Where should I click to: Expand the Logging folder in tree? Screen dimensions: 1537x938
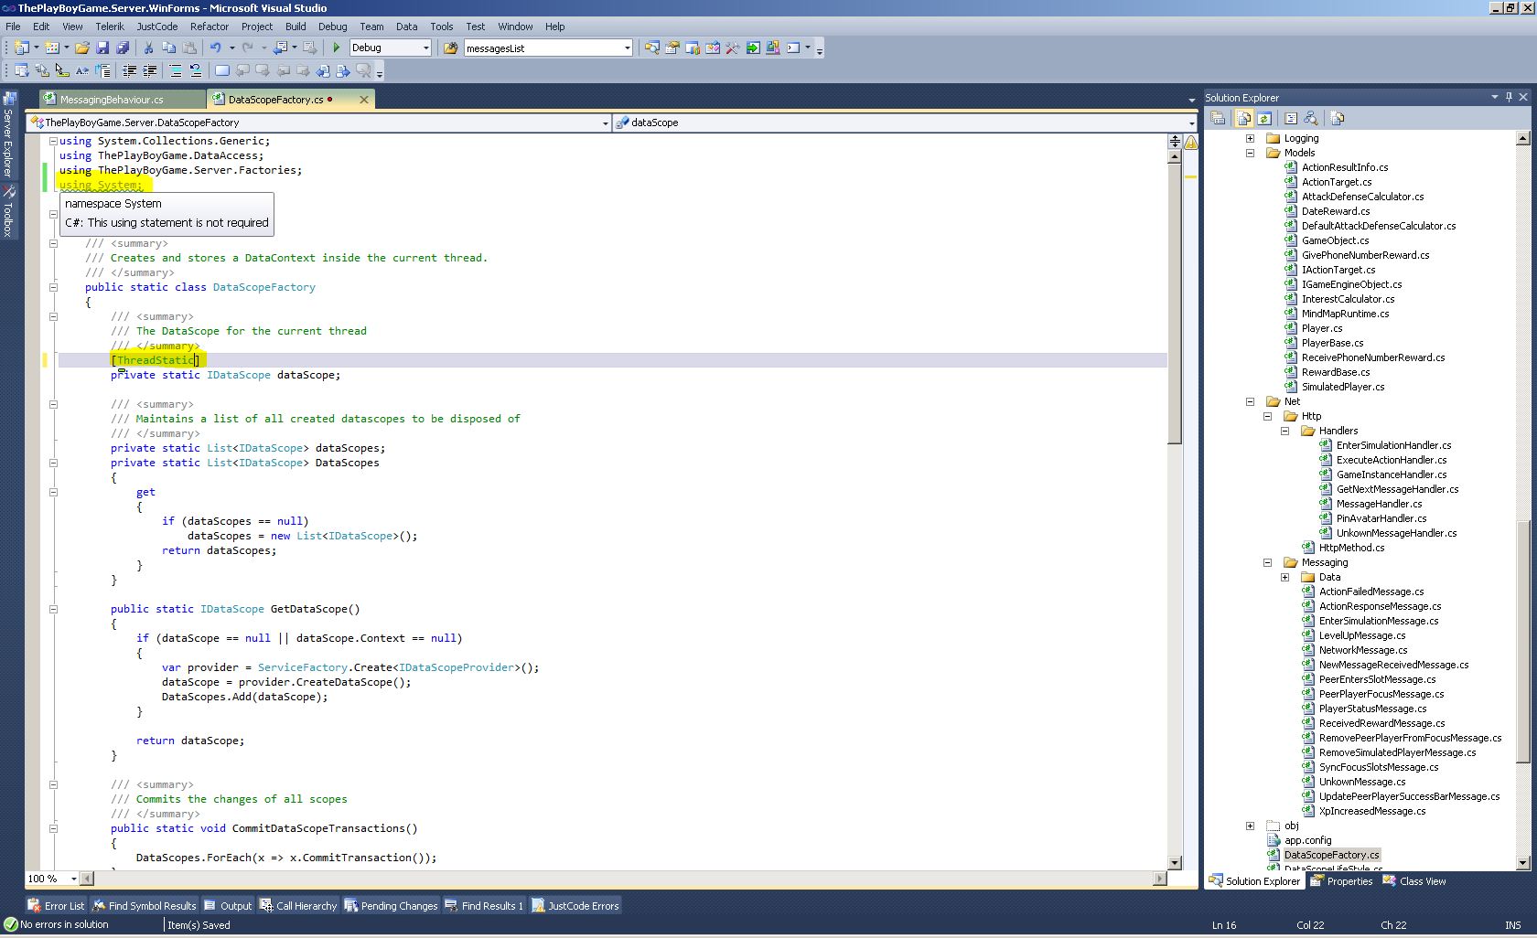coord(1250,138)
